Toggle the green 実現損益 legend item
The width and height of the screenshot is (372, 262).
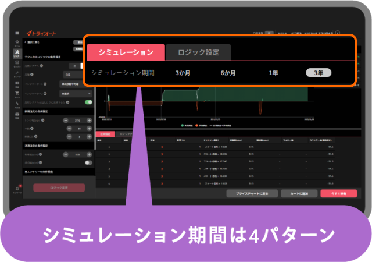click(187, 126)
